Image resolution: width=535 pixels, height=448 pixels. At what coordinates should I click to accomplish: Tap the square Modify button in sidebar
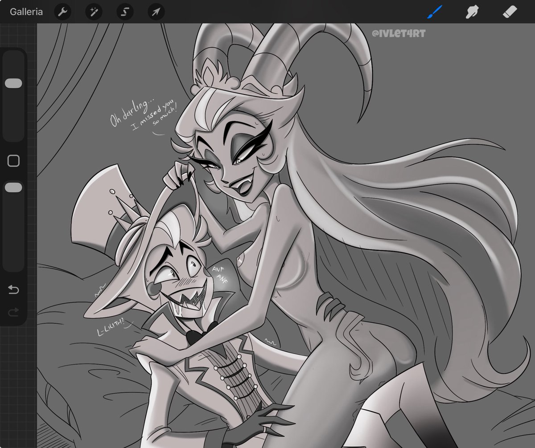pos(13,161)
